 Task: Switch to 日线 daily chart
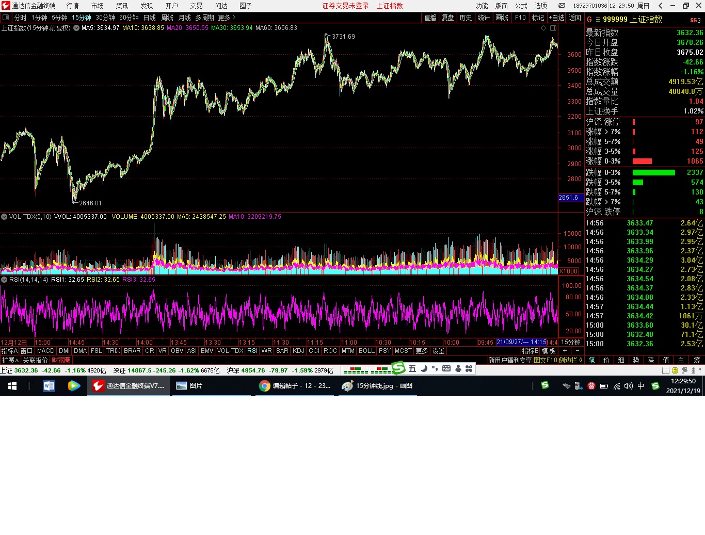coord(150,18)
